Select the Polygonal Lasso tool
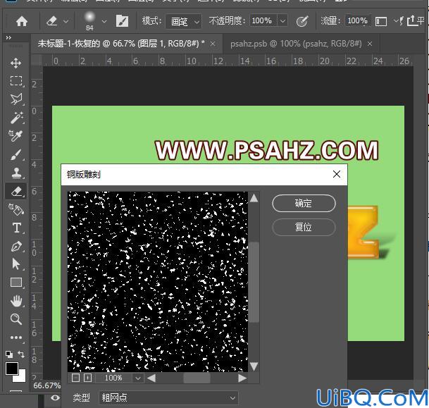The image size is (429, 408). click(x=16, y=99)
